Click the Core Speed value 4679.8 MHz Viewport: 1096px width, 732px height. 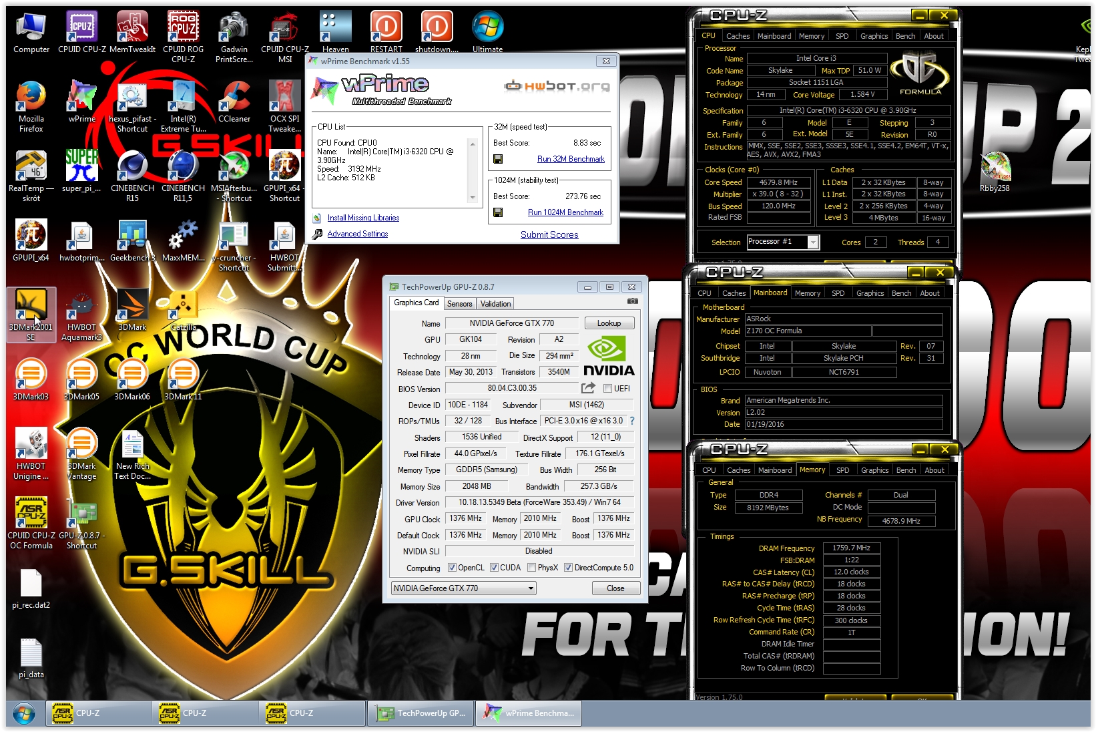pyautogui.click(x=778, y=182)
